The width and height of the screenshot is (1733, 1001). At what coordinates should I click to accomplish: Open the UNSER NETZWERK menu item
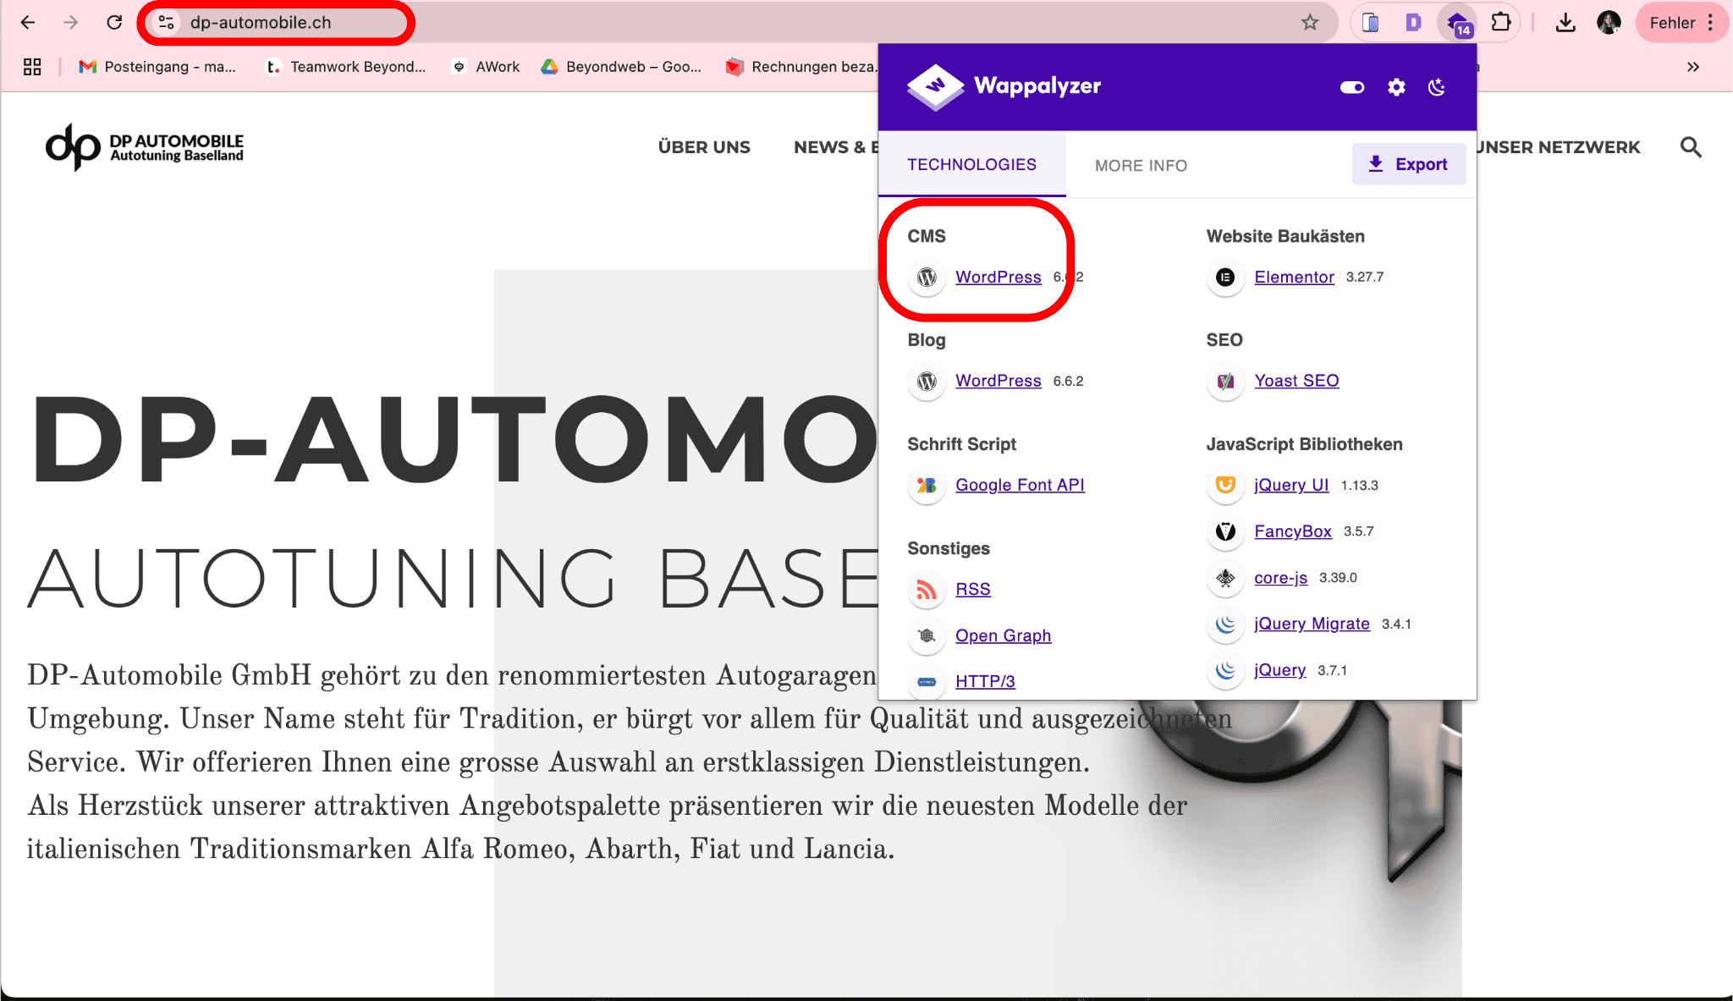(x=1559, y=147)
